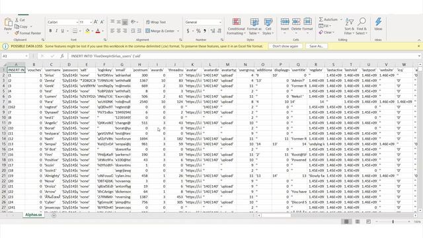
Task: Select the cell containing 'Sirius'
Action: 52,75
